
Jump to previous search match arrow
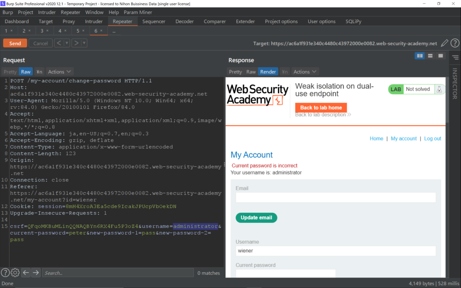26,273
